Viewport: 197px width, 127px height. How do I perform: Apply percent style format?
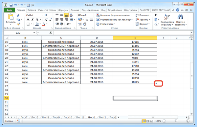pyautogui.click(x=87, y=20)
